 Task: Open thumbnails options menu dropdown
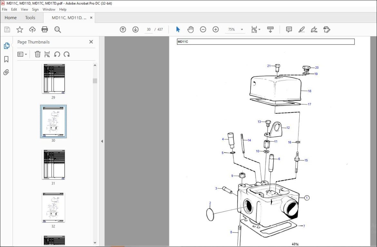click(22, 54)
